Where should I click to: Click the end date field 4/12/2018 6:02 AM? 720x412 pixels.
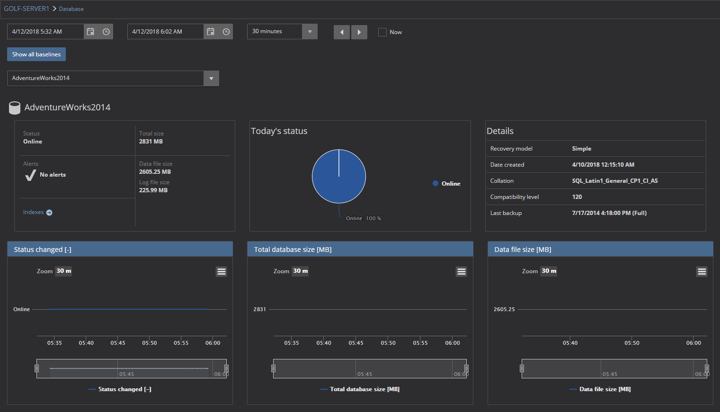point(166,32)
